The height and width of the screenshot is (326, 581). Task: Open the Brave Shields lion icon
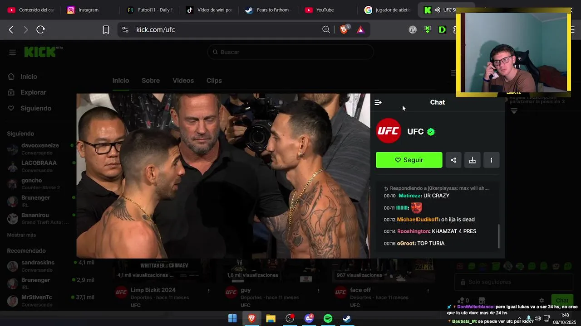click(344, 29)
